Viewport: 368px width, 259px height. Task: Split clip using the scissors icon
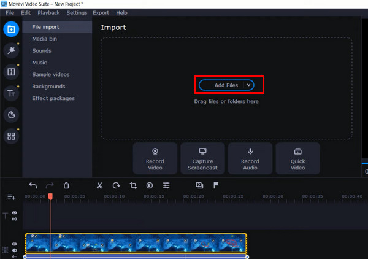click(99, 185)
